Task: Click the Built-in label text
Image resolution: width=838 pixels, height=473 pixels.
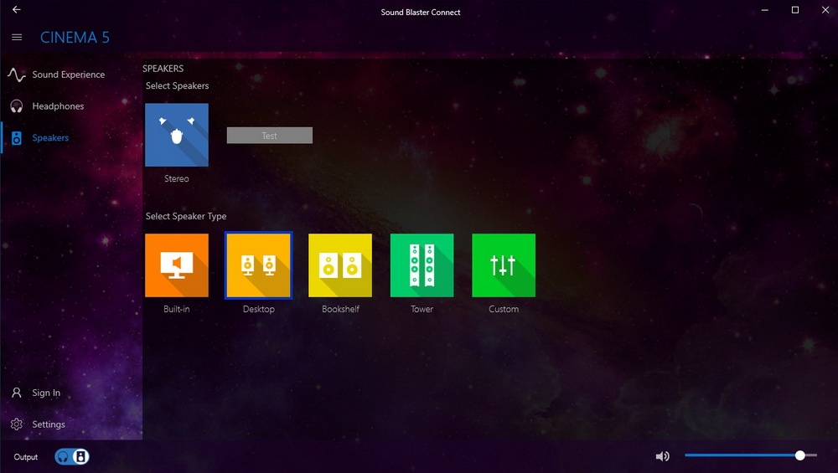Action: tap(177, 309)
